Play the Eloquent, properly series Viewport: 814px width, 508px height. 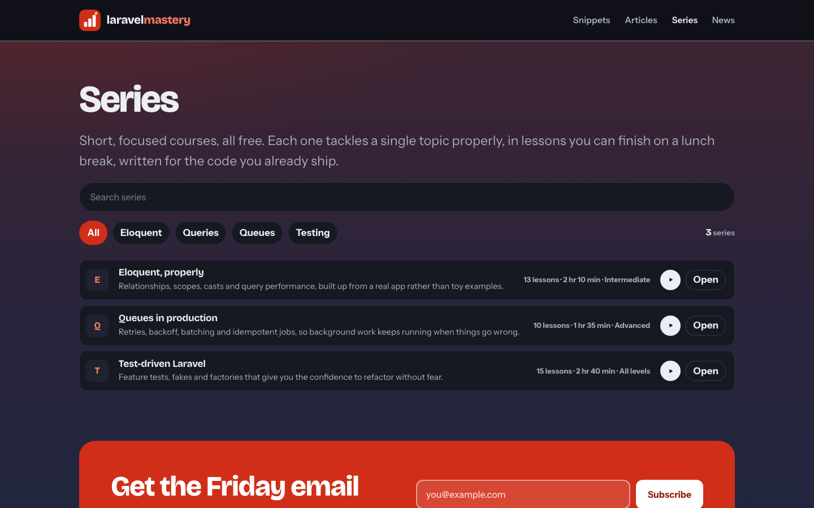670,280
